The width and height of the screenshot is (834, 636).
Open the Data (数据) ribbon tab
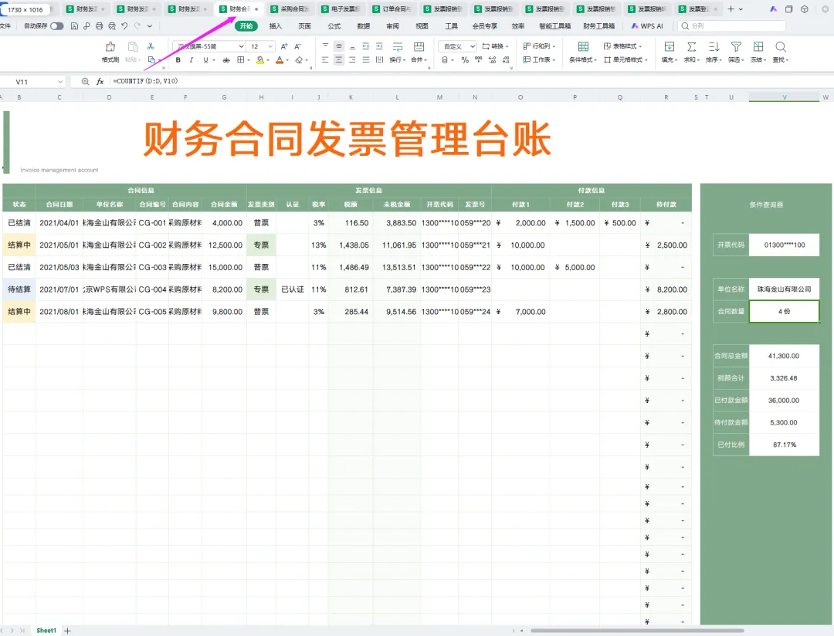tap(363, 26)
